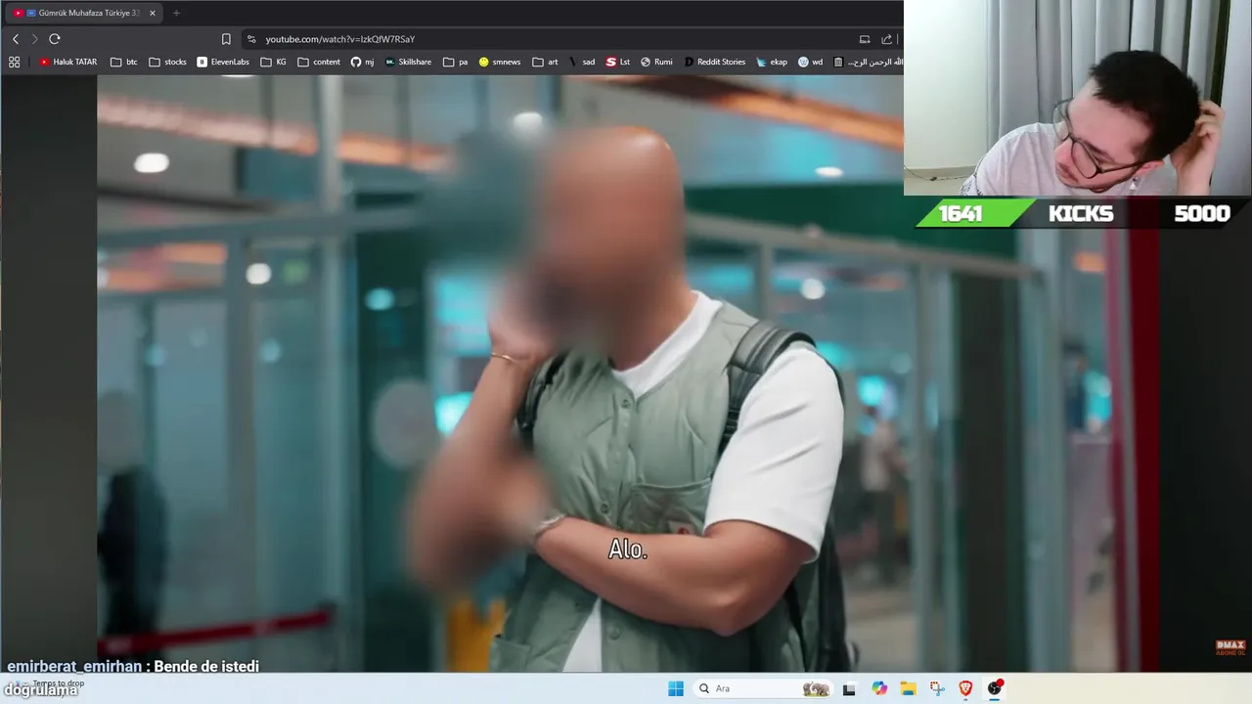Open the Skillshare bookmark
The height and width of the screenshot is (704, 1252).
tap(408, 62)
